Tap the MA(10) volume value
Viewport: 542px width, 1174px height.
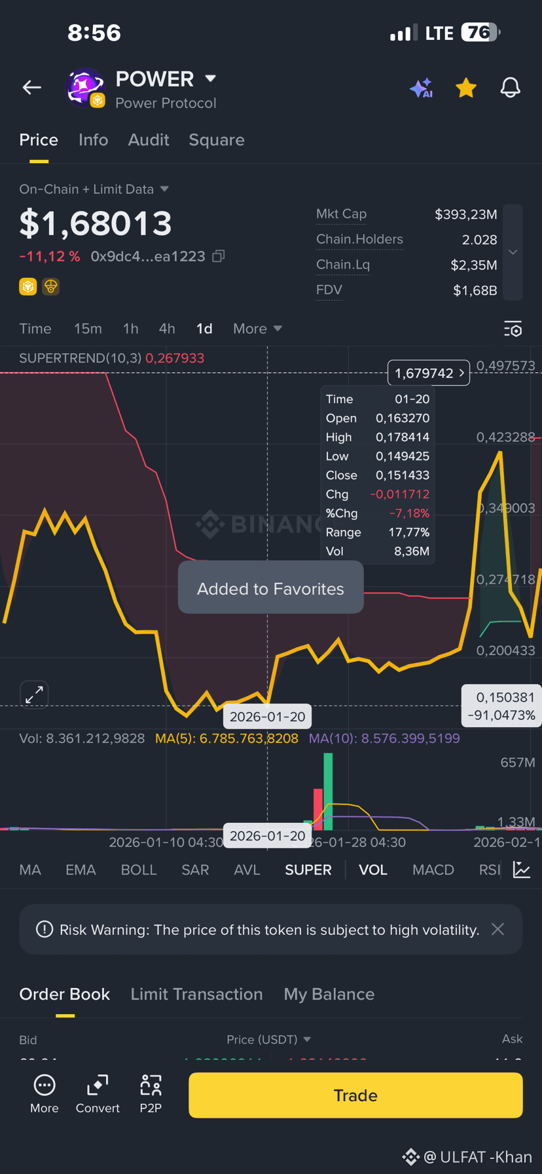pyautogui.click(x=384, y=738)
